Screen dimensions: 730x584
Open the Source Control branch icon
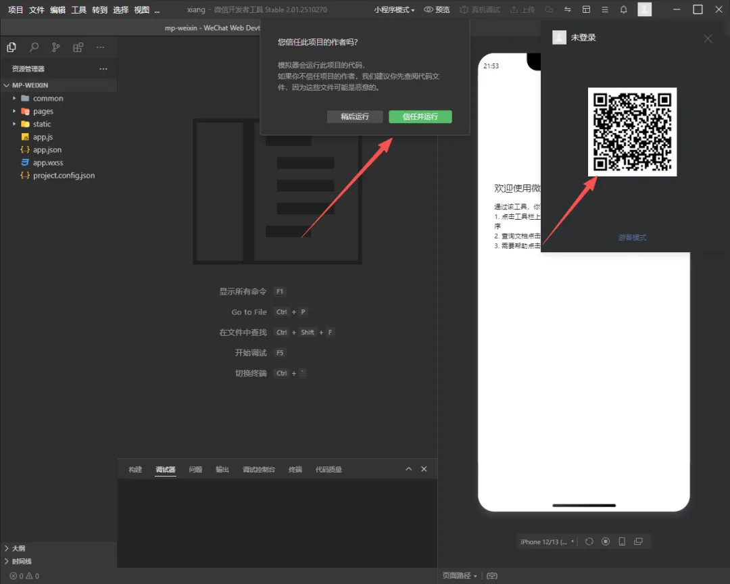point(56,47)
